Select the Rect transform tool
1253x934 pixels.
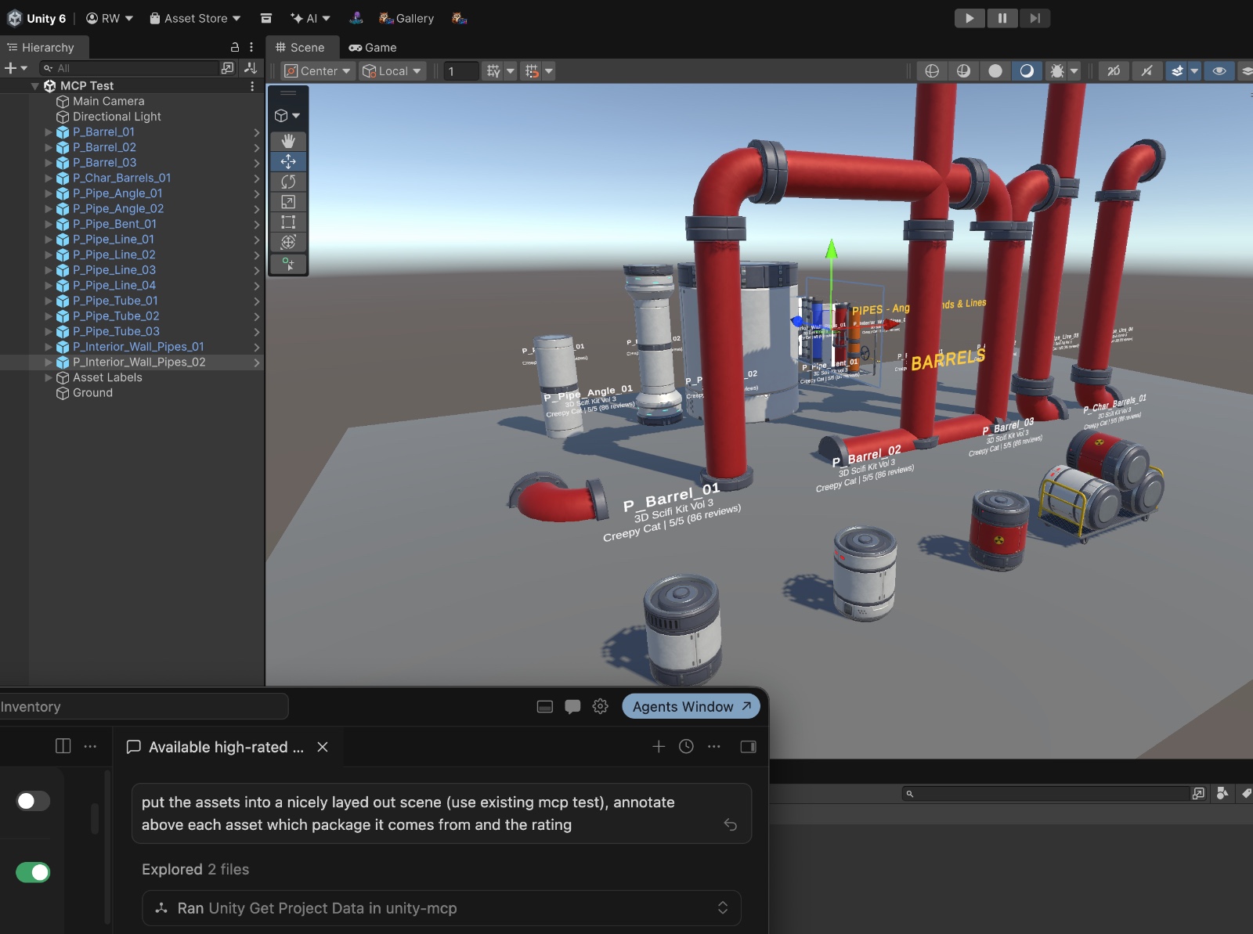tap(288, 222)
